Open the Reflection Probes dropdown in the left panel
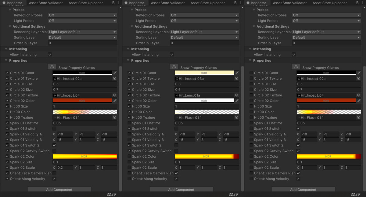The width and height of the screenshot is (366, 197). click(83, 15)
